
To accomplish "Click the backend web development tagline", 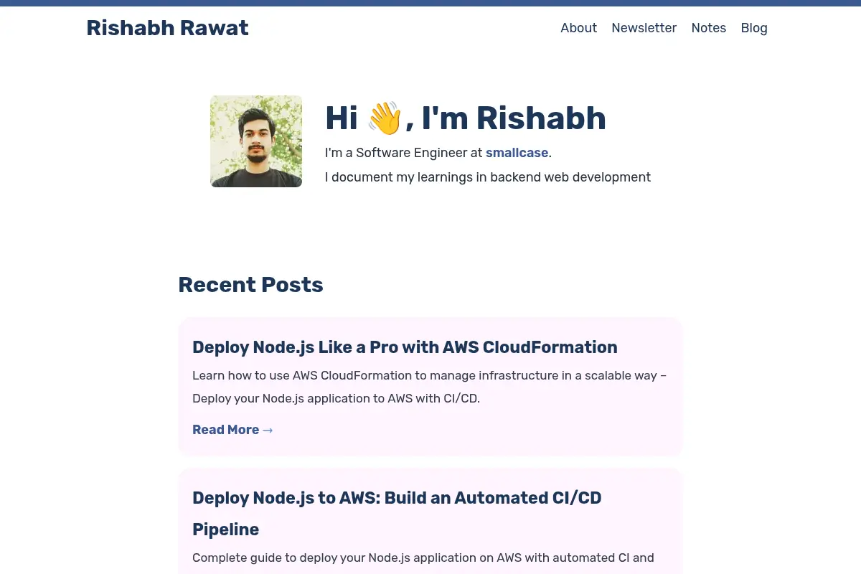I will click(488, 177).
